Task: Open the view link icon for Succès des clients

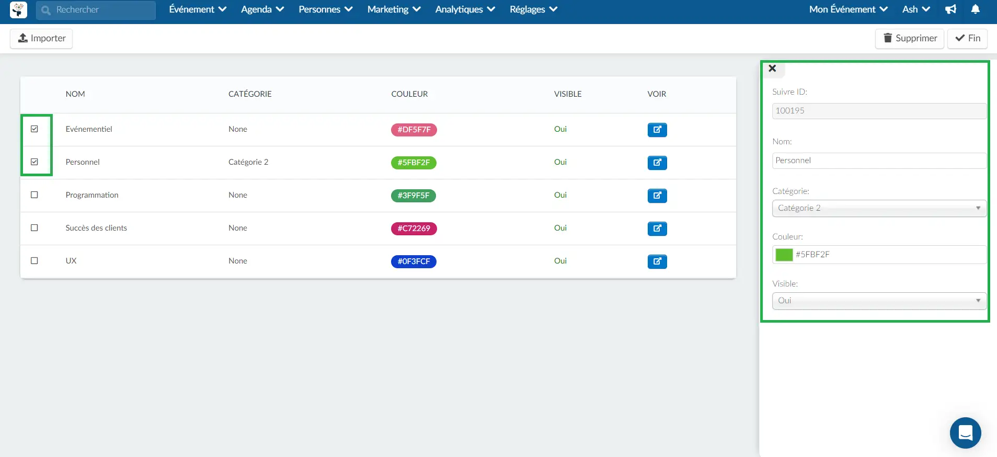Action: [657, 229]
